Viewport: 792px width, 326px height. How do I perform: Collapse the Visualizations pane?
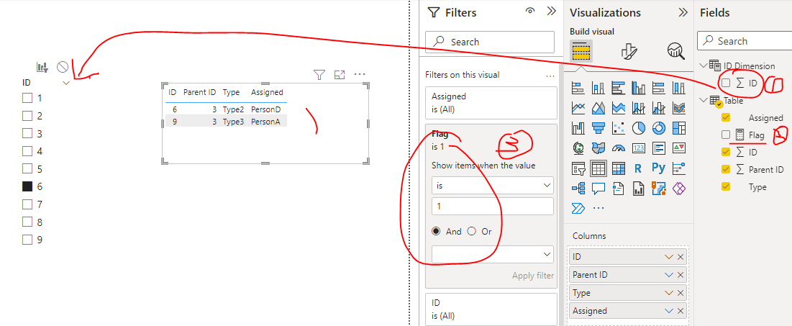[x=683, y=12]
